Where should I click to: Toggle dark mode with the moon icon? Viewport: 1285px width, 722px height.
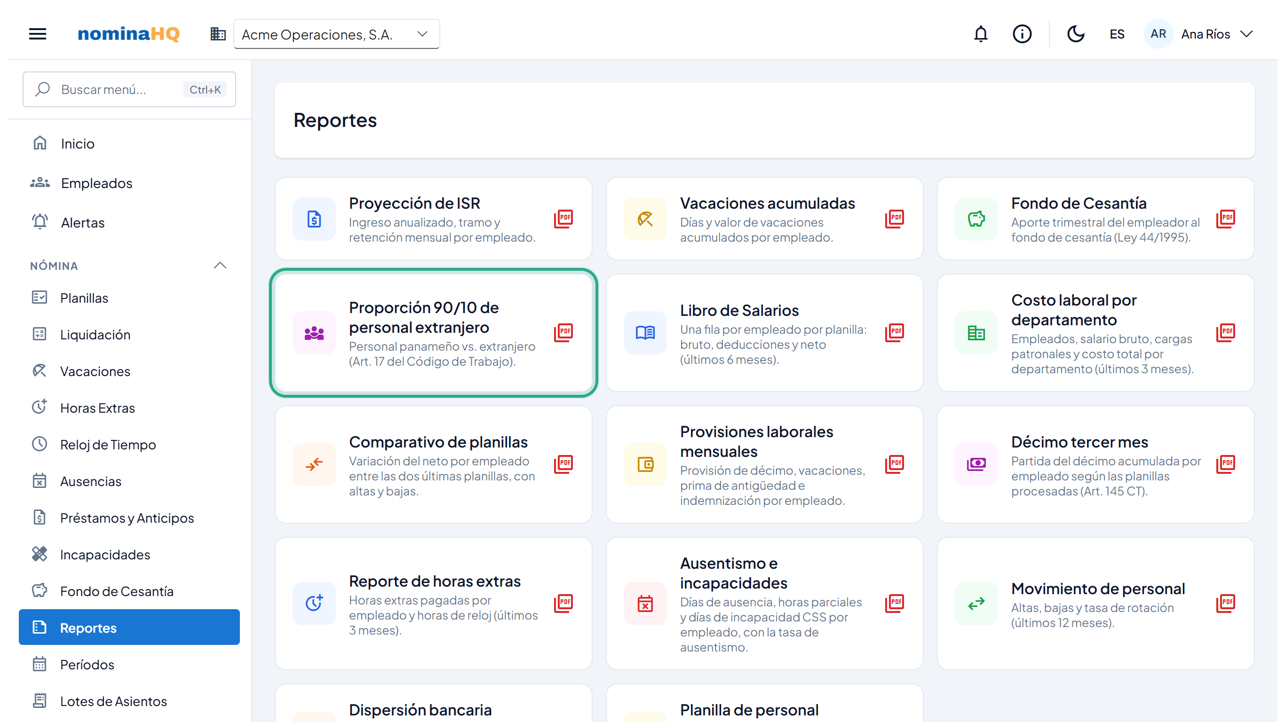[1076, 34]
